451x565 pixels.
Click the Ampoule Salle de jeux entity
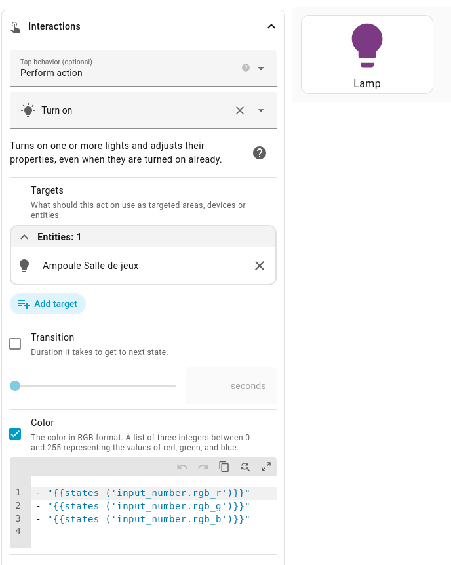click(x=90, y=266)
